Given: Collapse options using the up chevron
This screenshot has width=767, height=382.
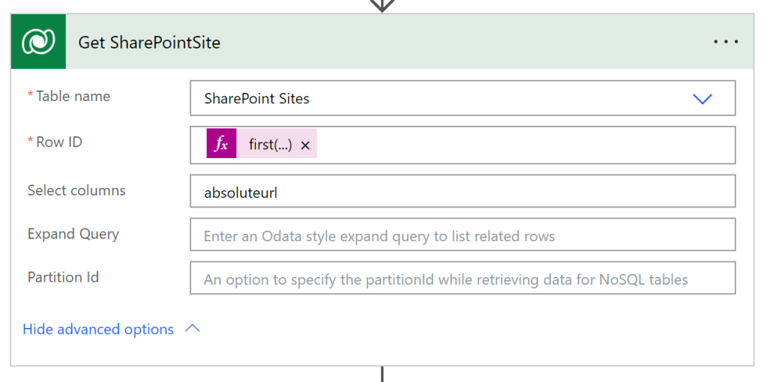Looking at the screenshot, I should coord(193,329).
